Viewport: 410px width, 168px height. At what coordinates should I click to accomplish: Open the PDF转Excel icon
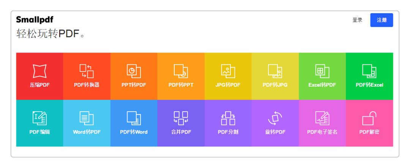pyautogui.click(x=369, y=71)
